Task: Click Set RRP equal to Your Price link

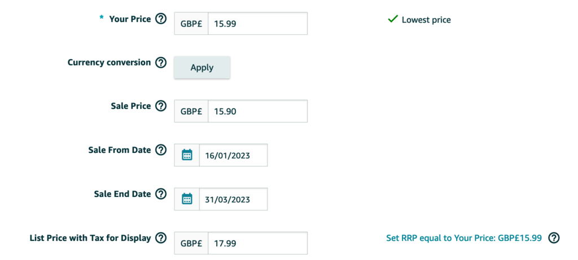Action: tap(463, 238)
